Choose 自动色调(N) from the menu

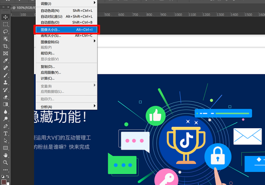pyautogui.click(x=66, y=11)
